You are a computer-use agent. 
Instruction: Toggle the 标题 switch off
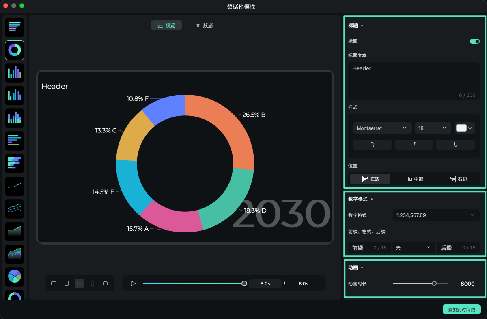pos(474,41)
